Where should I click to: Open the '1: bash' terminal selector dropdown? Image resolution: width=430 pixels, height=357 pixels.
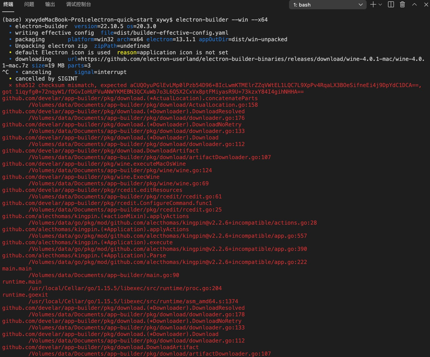click(x=328, y=5)
